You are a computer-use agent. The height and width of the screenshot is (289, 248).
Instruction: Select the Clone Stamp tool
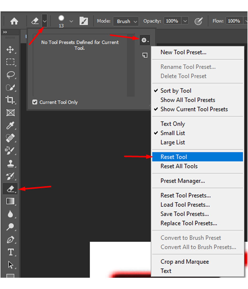tap(10, 163)
